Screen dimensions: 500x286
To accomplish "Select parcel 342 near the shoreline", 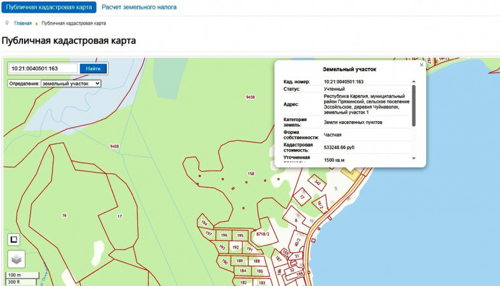I will [x=317, y=183].
